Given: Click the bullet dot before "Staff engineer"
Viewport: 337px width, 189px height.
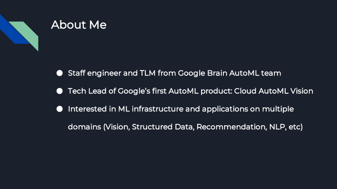Looking at the screenshot, I should 60,73.
